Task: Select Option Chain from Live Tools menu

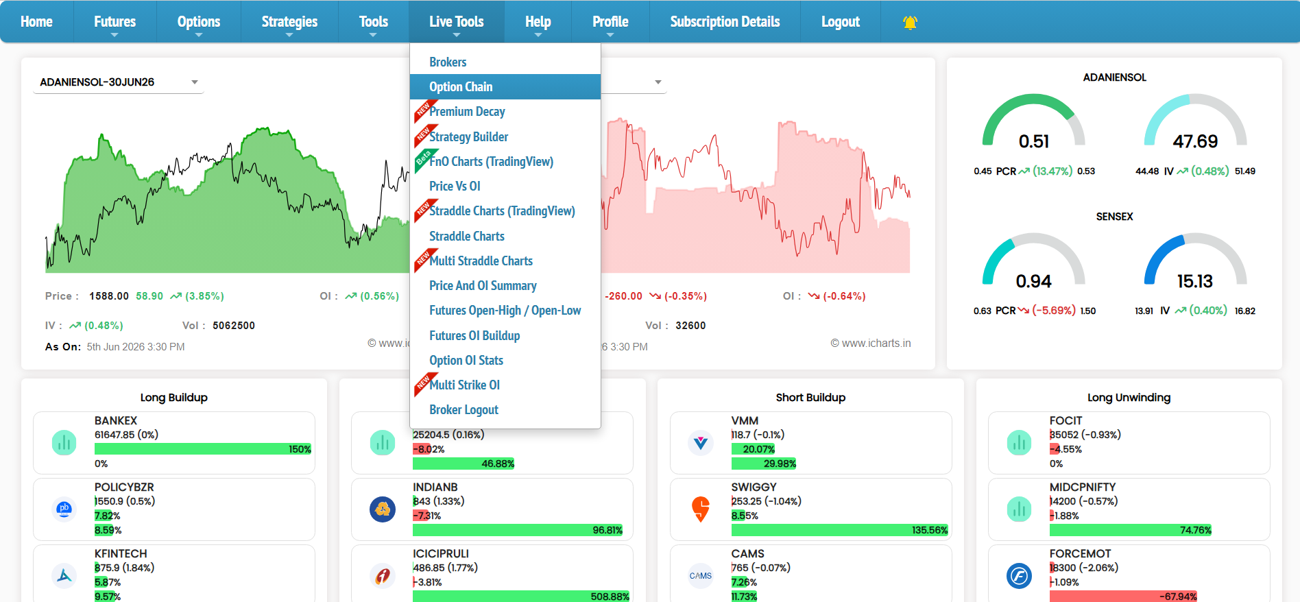Action: [x=505, y=87]
